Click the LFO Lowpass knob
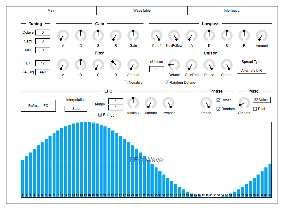 pos(168,103)
